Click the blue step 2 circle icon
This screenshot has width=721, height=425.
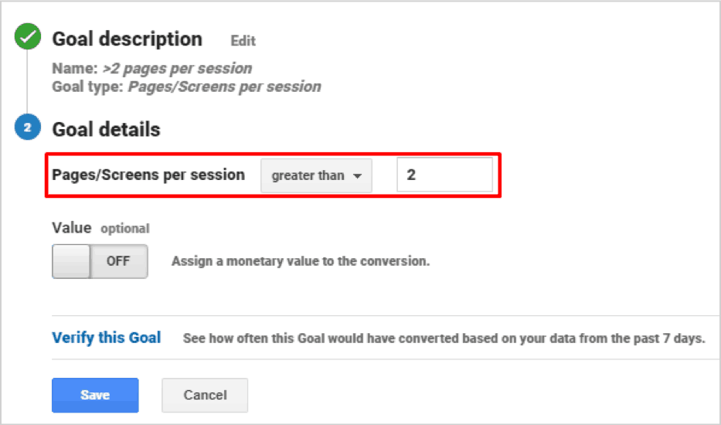pos(27,128)
